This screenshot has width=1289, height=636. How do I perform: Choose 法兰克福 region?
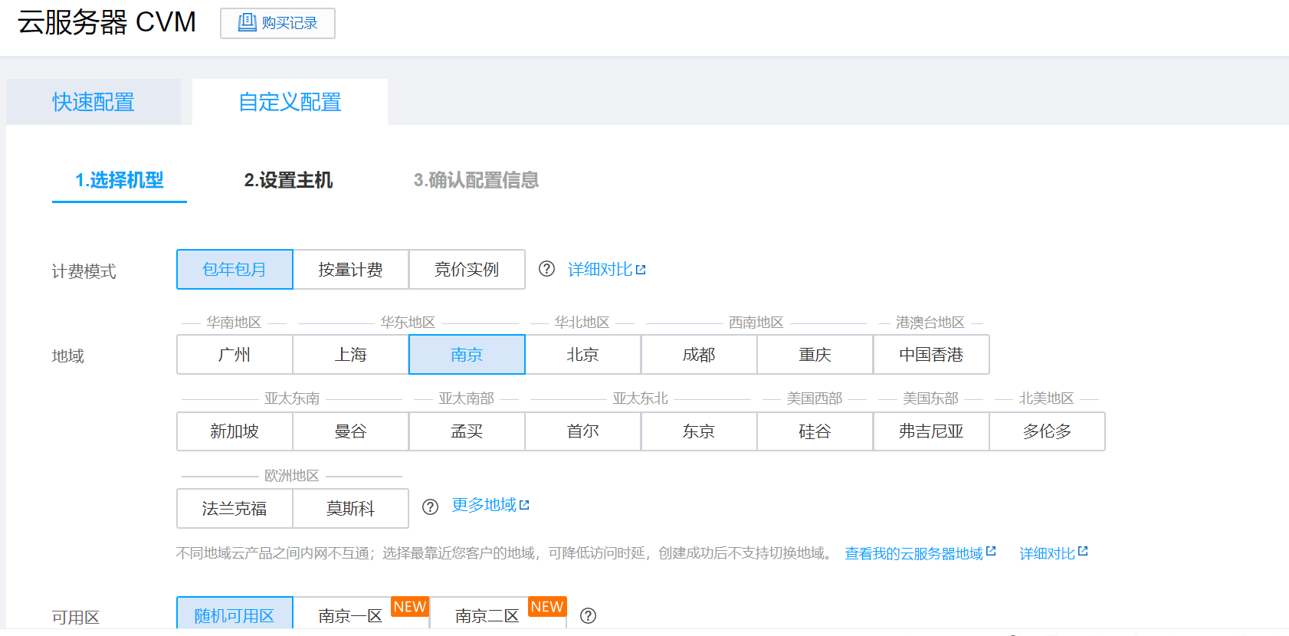pyautogui.click(x=235, y=509)
